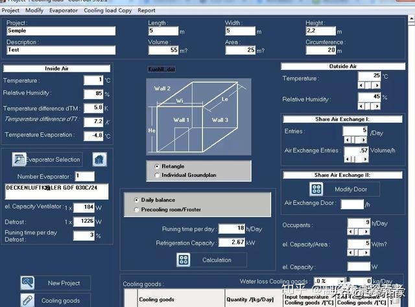Click the Width input field

(241, 30)
